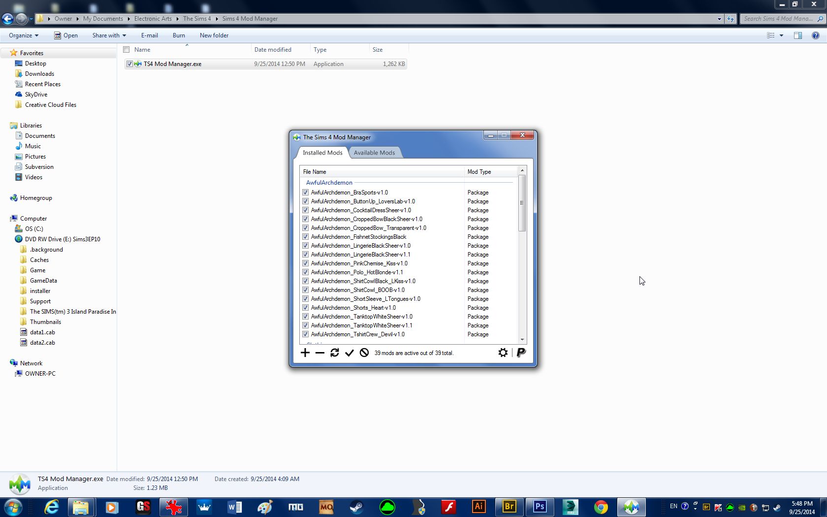Expand the breadcrumb arrow after Owner
827x517 pixels.
click(x=77, y=19)
